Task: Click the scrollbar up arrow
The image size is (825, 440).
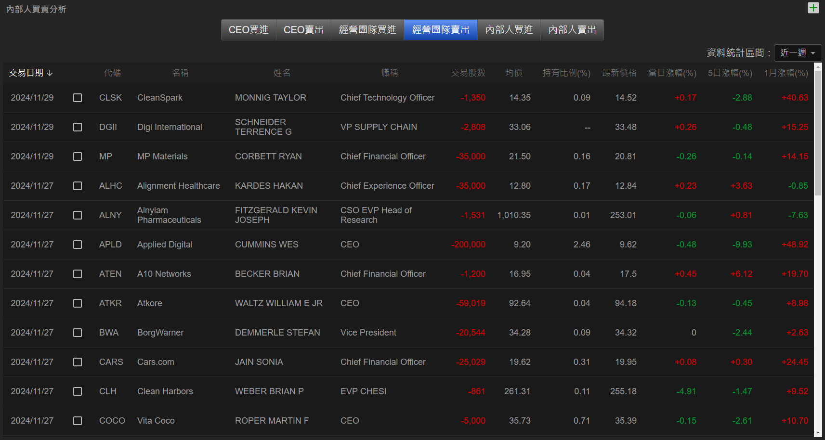Action: 818,67
